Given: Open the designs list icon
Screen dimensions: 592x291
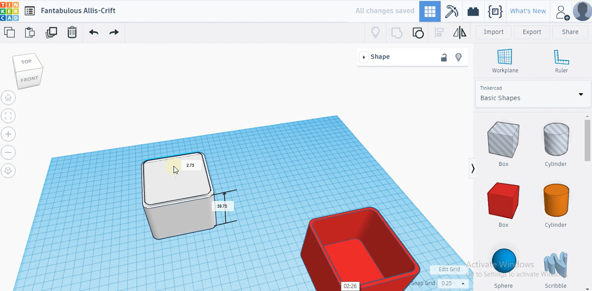Looking at the screenshot, I should tap(29, 10).
